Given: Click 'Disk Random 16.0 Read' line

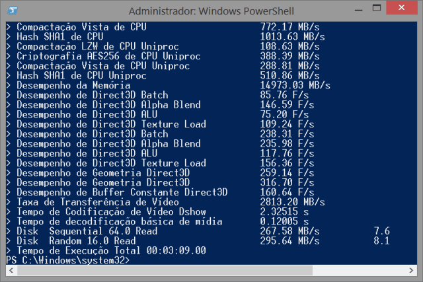Looking at the screenshot, I should [76, 241].
